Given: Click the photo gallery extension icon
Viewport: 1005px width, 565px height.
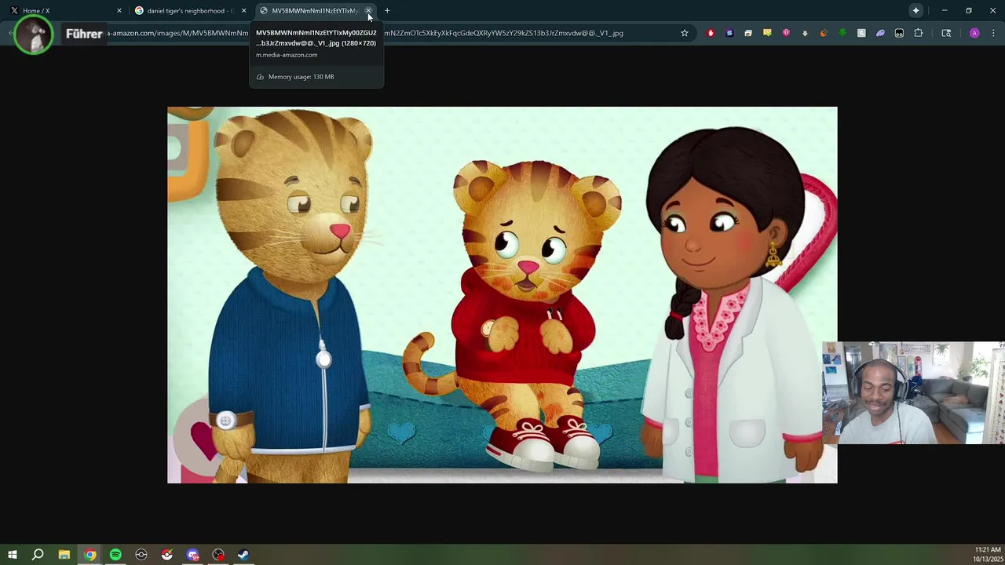Looking at the screenshot, I should tap(748, 33).
